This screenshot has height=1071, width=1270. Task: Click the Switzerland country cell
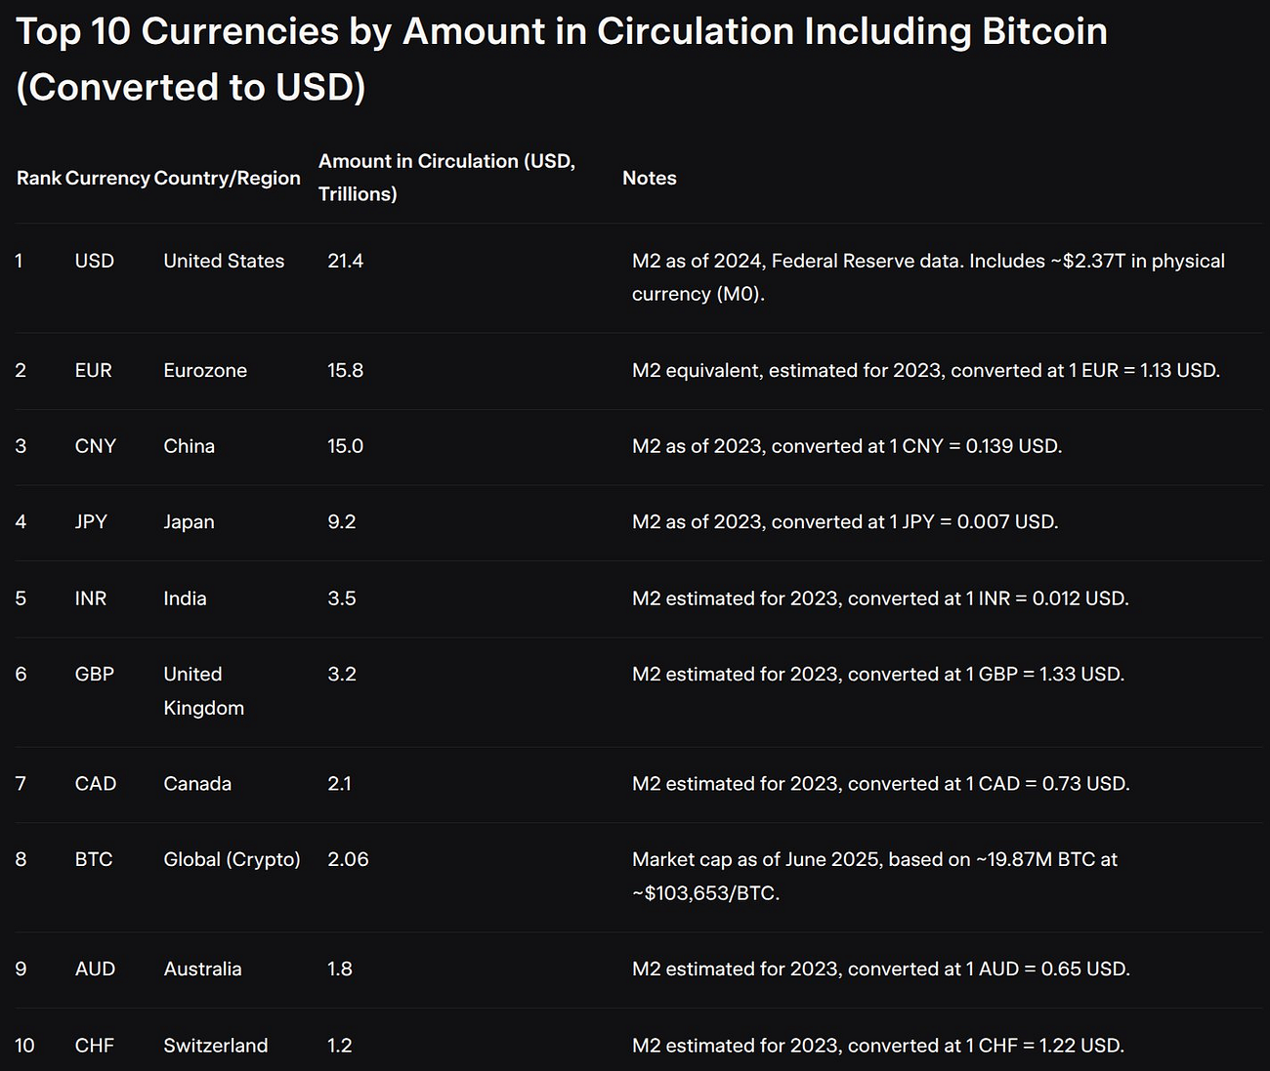pos(216,1045)
